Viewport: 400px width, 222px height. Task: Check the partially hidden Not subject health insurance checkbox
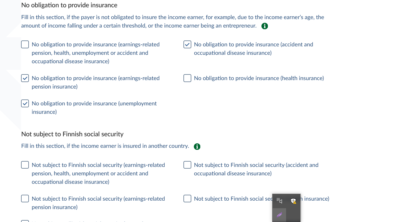point(187,199)
